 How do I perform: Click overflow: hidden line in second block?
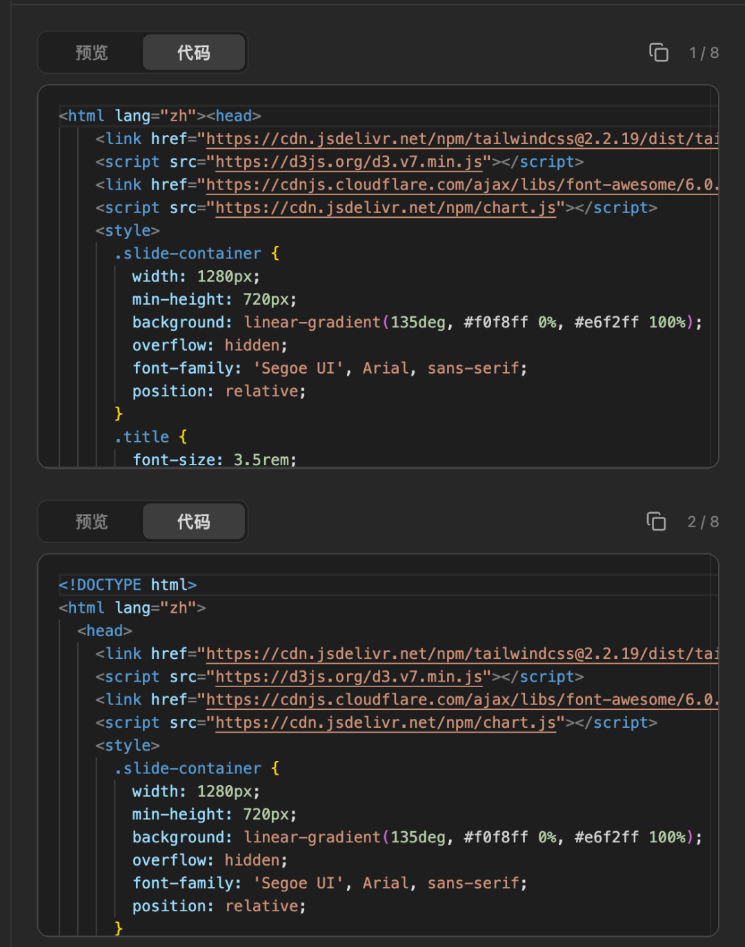[209, 860]
